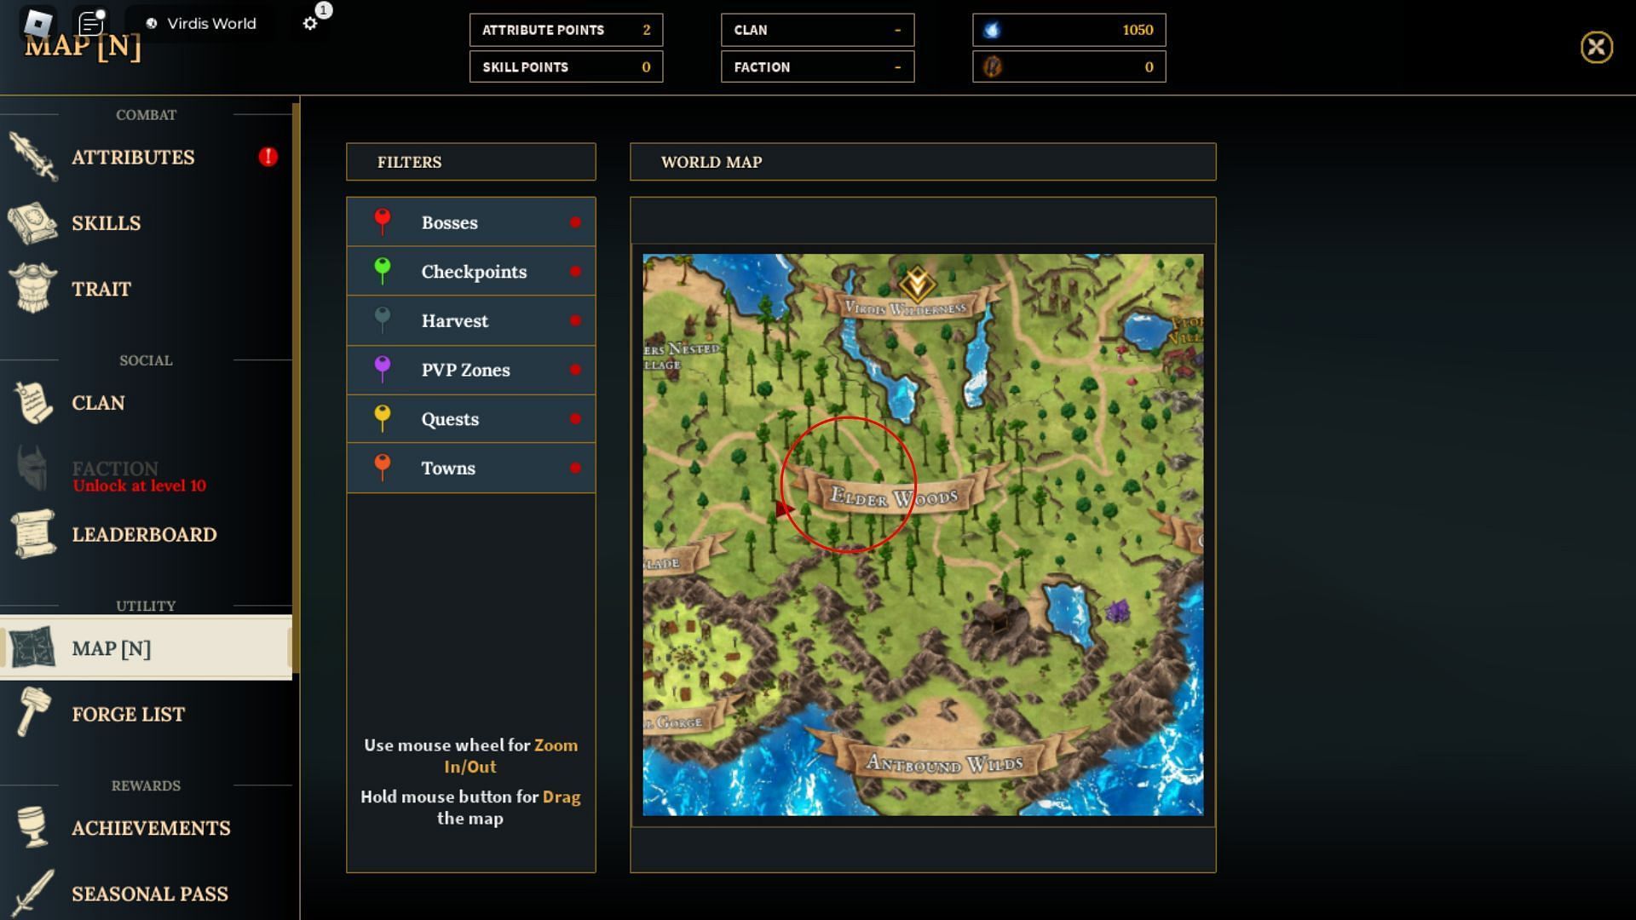Expand the Towns filter options
This screenshot has width=1636, height=920.
469,468
